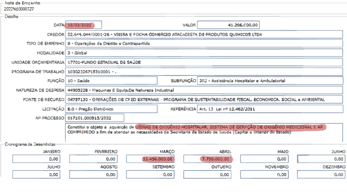Click the PROGRAMA DE TRABALHO field
The height and width of the screenshot is (194, 347).
point(204,72)
